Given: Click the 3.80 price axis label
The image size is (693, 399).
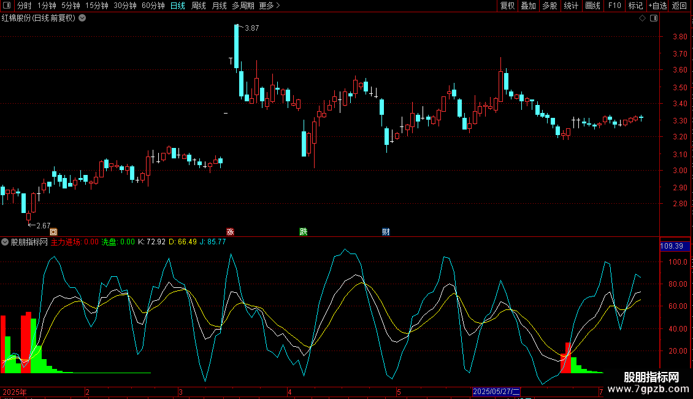Looking at the screenshot, I should click(680, 37).
